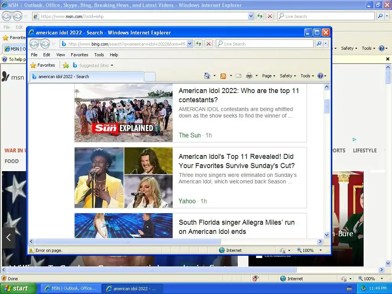Click Error on page warning icon
The image size is (392, 294).
pyautogui.click(x=31, y=250)
